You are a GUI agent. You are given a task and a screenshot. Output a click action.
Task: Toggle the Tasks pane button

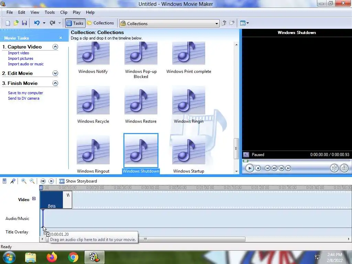(x=75, y=23)
